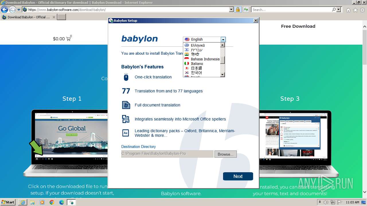This screenshot has height=206, width=367.
Task: Click the US flag in language box
Action: click(187, 39)
